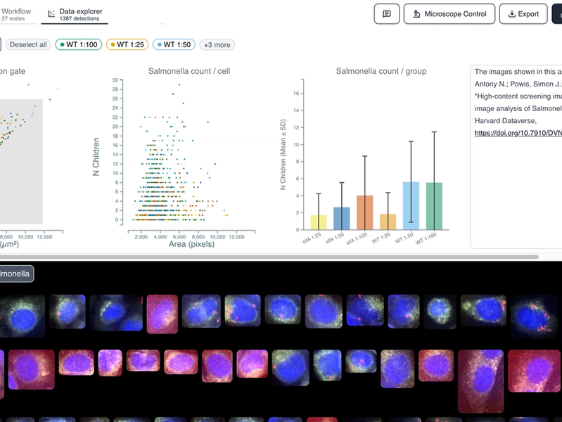Viewport: 562px width, 422px height.
Task: Click the Area (pixels) axis label
Action: click(192, 244)
